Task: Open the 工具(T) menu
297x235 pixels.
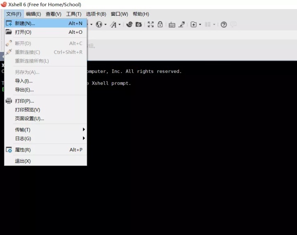Action: 74,14
